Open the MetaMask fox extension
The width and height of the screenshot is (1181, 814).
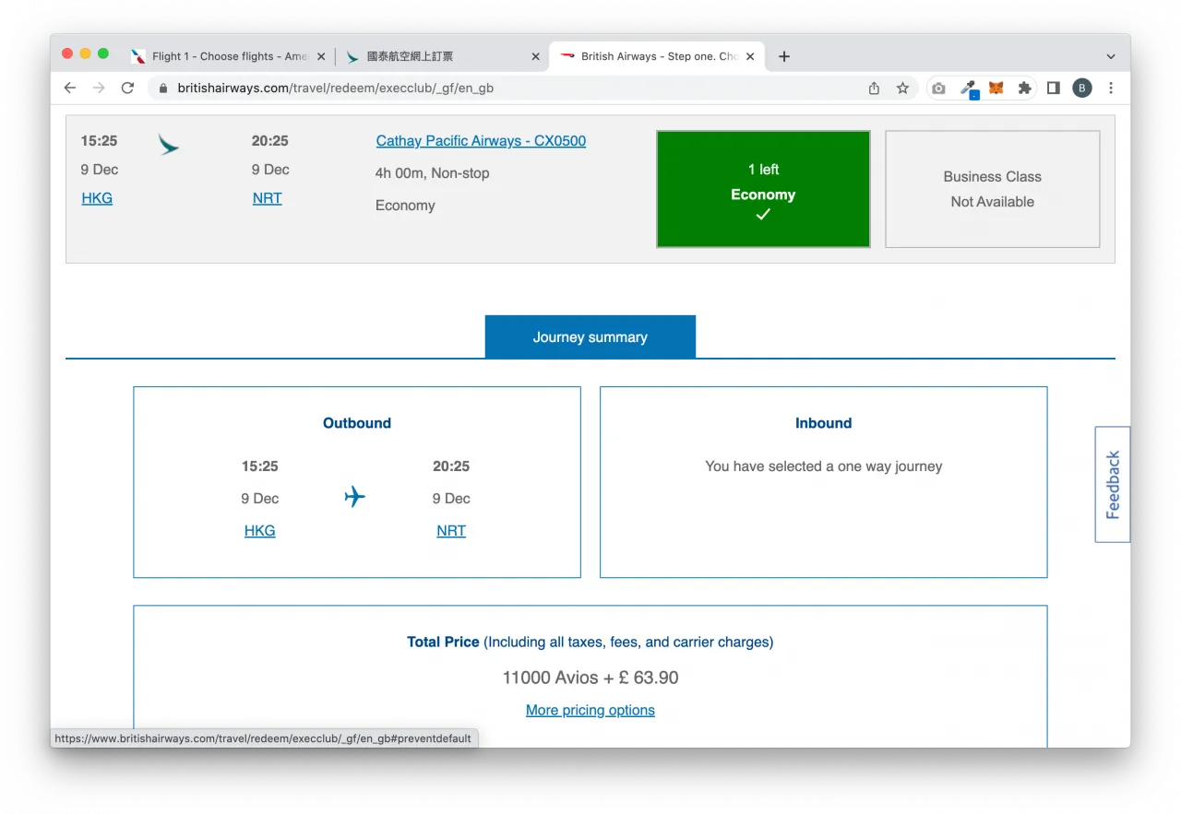coord(996,88)
